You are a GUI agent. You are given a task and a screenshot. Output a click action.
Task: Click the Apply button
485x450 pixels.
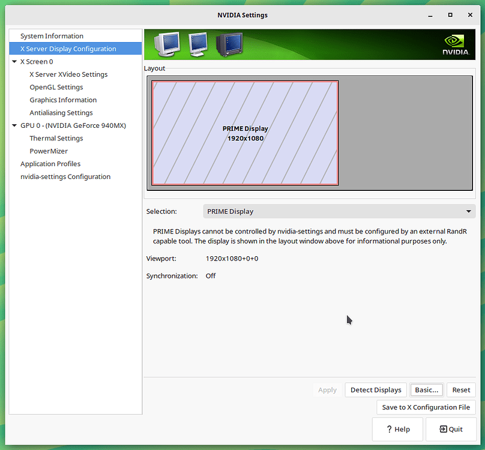[327, 389]
